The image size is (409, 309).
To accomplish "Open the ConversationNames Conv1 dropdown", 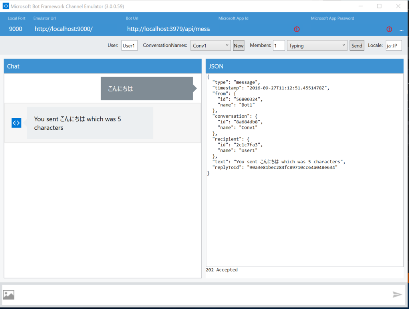I will tap(210, 46).
